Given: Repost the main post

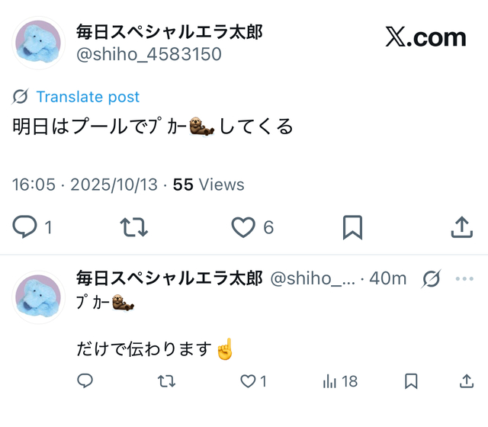Looking at the screenshot, I should (x=134, y=227).
